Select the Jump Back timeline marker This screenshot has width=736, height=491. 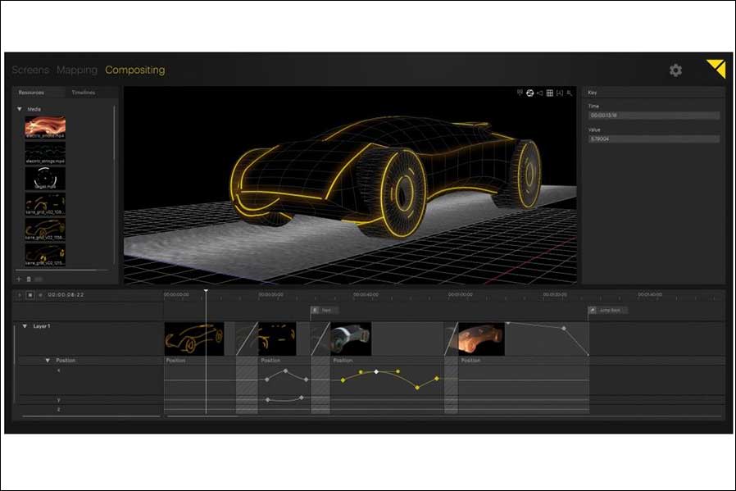click(x=608, y=311)
